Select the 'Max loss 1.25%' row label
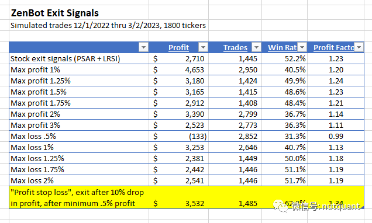This screenshot has width=372, height=223. (37, 159)
